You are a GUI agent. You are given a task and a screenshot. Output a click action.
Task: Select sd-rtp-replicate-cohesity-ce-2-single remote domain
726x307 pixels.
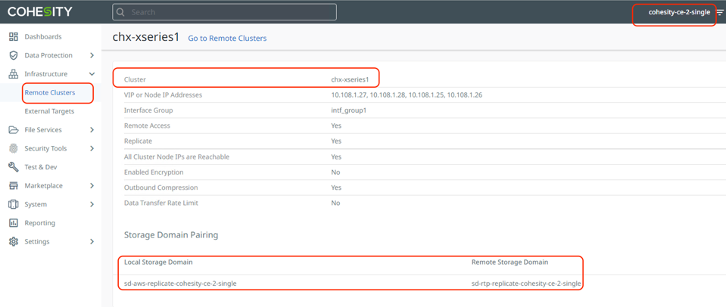click(526, 284)
